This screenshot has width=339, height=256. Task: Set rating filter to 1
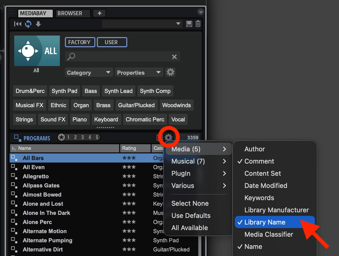tap(68, 137)
